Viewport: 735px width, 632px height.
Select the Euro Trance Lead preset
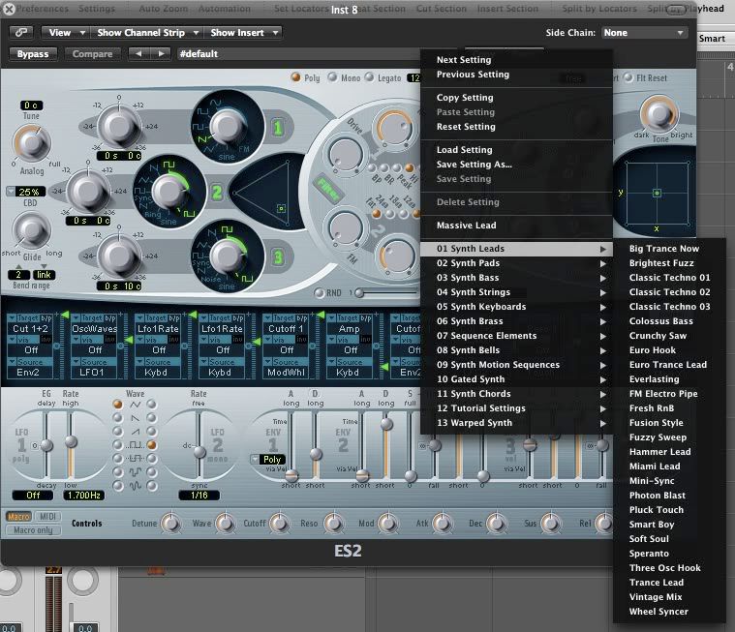pyautogui.click(x=667, y=365)
